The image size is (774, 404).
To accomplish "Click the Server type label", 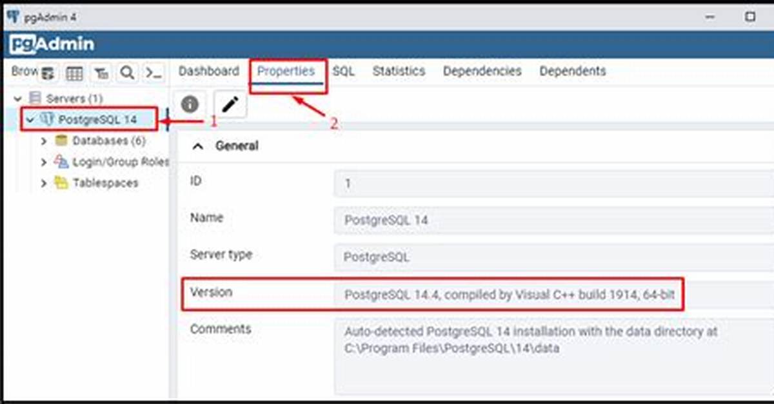I will pyautogui.click(x=221, y=255).
